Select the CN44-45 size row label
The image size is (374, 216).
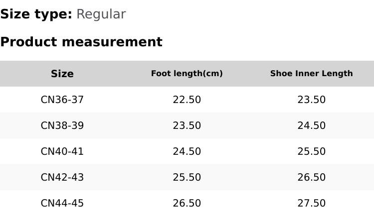click(62, 203)
